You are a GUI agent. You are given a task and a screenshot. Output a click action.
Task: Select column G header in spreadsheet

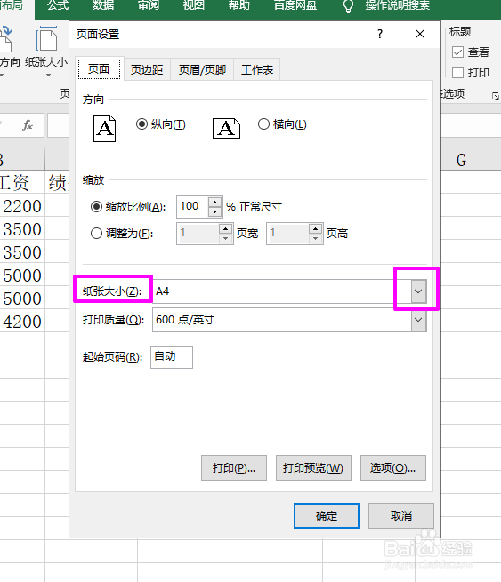pyautogui.click(x=461, y=160)
